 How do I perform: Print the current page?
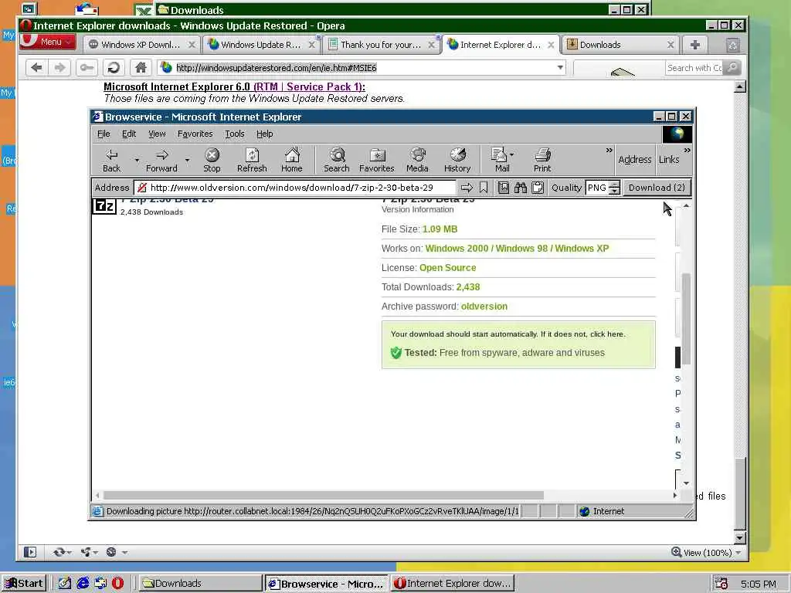[542, 161]
